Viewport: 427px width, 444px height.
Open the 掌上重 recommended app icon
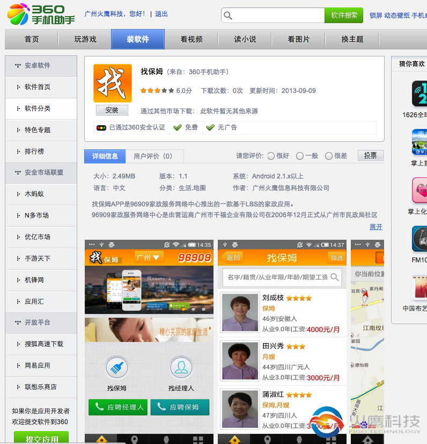coord(419,142)
